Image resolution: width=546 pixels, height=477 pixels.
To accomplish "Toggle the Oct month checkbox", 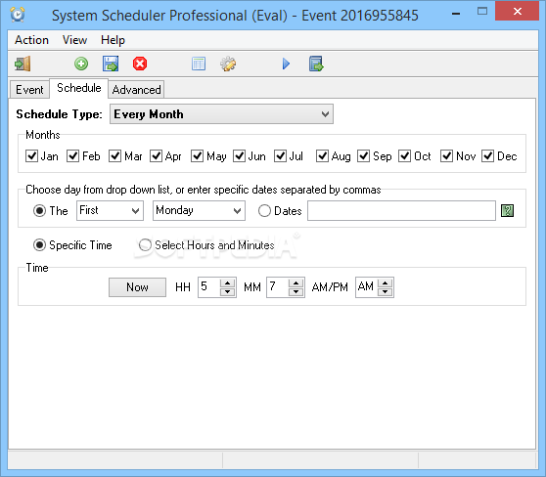I will [405, 155].
